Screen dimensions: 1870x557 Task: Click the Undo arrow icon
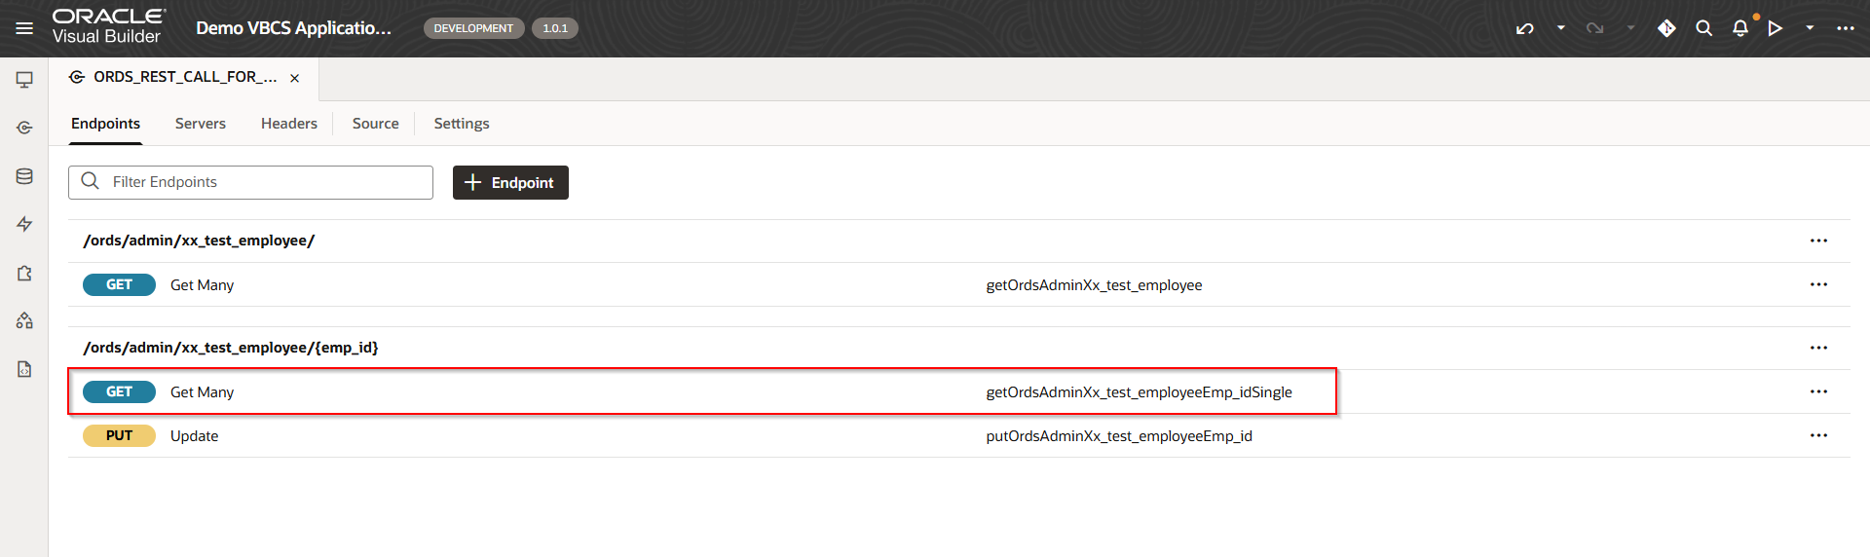coord(1525,28)
